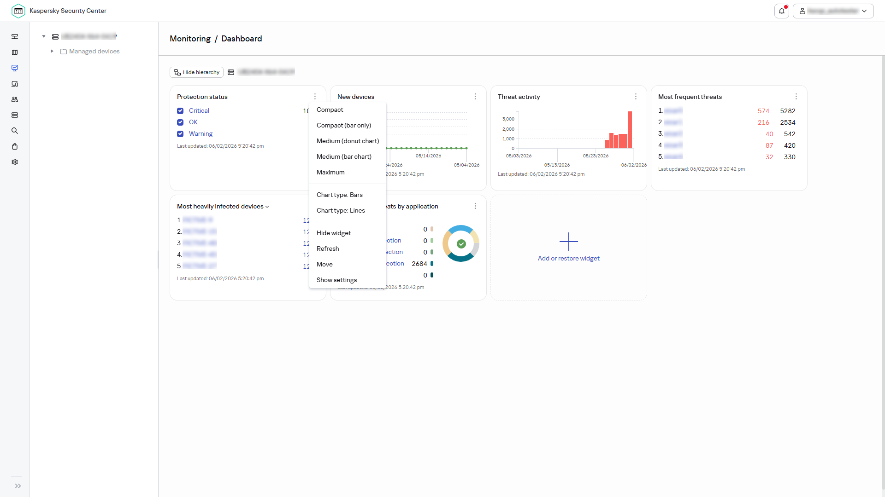Open the notifications bell icon

(x=782, y=11)
